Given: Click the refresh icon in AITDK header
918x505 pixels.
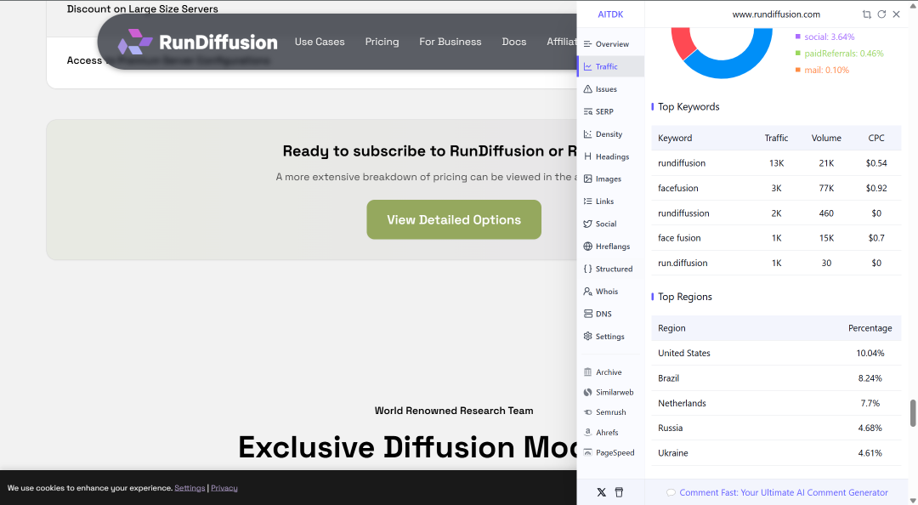Looking at the screenshot, I should pyautogui.click(x=881, y=14).
